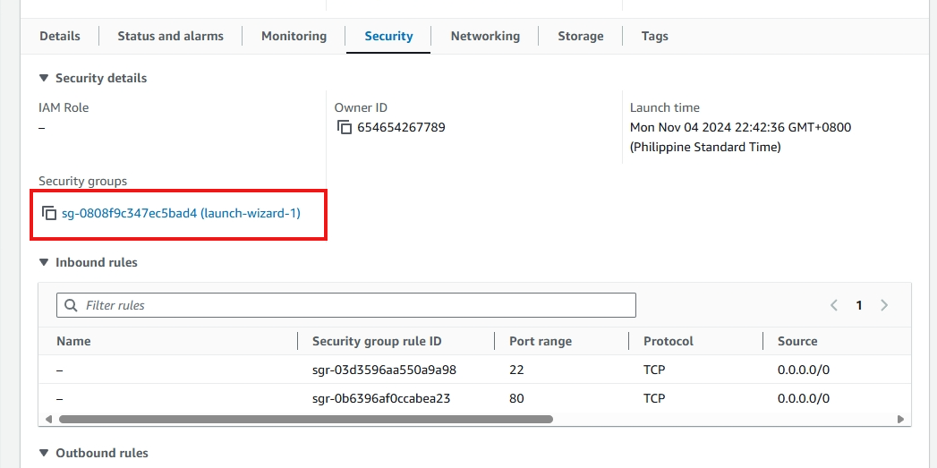Go to next inbound rules page

[884, 305]
